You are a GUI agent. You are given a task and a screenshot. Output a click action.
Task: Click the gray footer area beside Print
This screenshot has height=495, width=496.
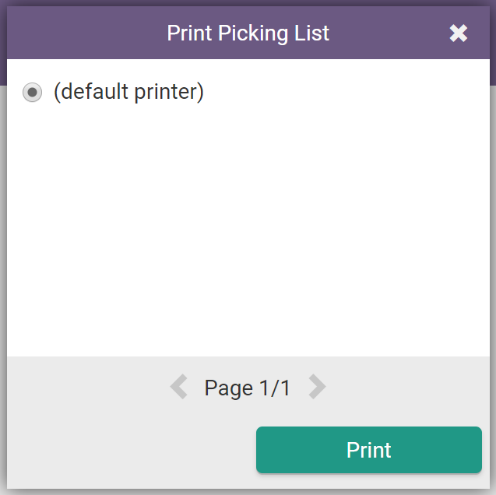[x=125, y=450]
